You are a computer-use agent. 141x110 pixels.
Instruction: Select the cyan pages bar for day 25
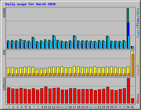108,43
